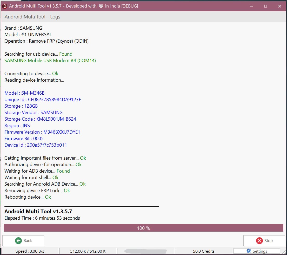
Task: Click the Removing device FRP Lock line
Action: (x=37, y=191)
